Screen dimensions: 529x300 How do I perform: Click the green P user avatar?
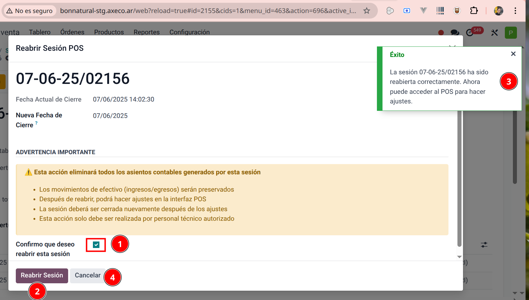[x=511, y=33]
